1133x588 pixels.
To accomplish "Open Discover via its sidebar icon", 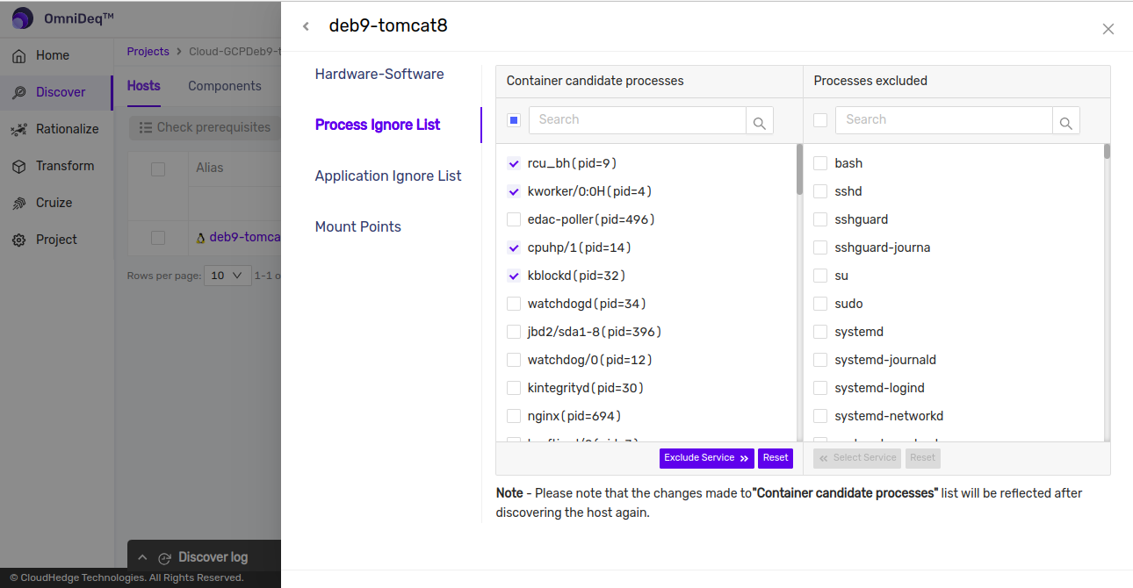I will pyautogui.click(x=18, y=93).
